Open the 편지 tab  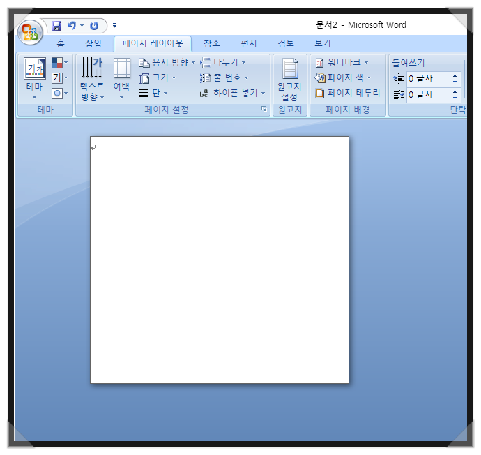click(249, 43)
